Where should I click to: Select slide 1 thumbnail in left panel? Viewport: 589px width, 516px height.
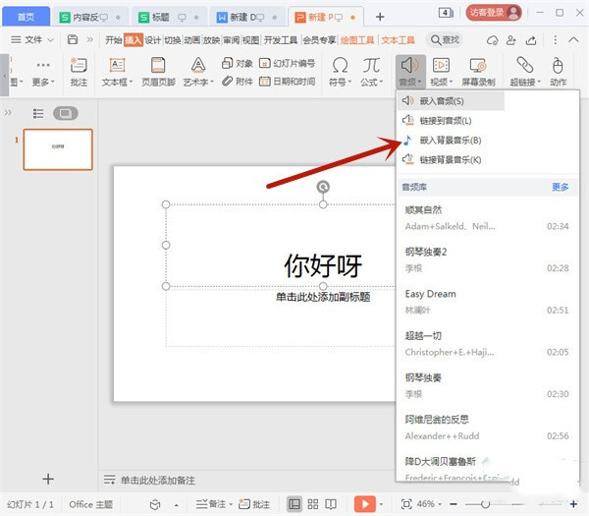point(58,148)
